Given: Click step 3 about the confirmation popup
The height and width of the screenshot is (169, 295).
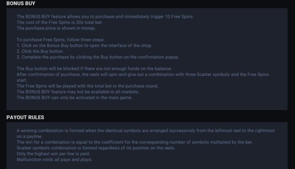Looking at the screenshot, I should 98,57.
